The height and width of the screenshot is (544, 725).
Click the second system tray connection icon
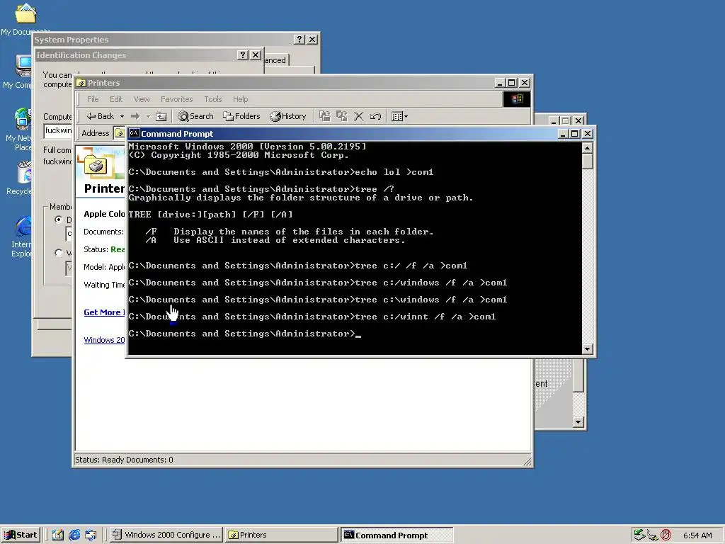click(x=652, y=535)
